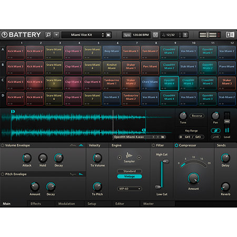
Task: Click the 120.00 BPM tempo field
Action: click(141, 35)
